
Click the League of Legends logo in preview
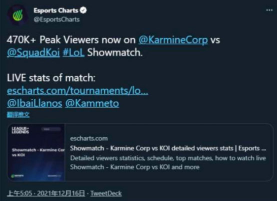tap(20, 130)
